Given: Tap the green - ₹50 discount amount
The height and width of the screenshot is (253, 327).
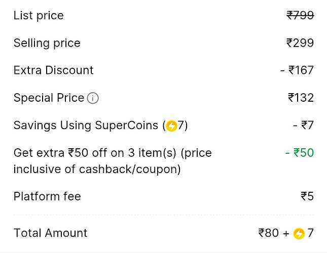Looking at the screenshot, I should [300, 152].
